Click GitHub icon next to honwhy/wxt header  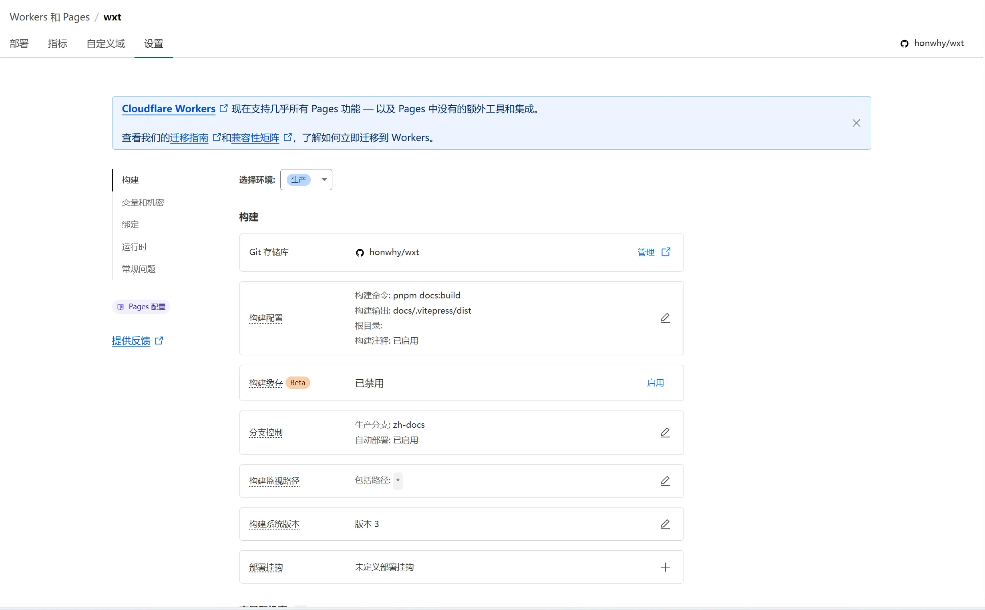tap(904, 44)
